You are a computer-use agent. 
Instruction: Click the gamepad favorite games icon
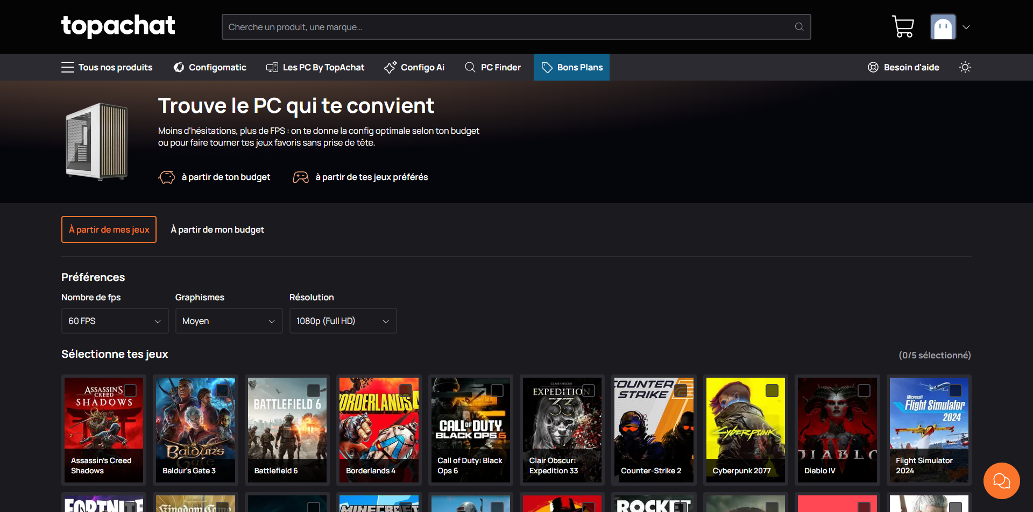301,177
